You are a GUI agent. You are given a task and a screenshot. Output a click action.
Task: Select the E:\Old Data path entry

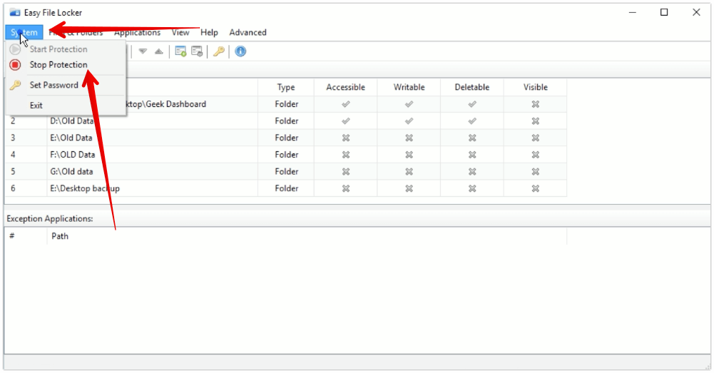coord(71,138)
